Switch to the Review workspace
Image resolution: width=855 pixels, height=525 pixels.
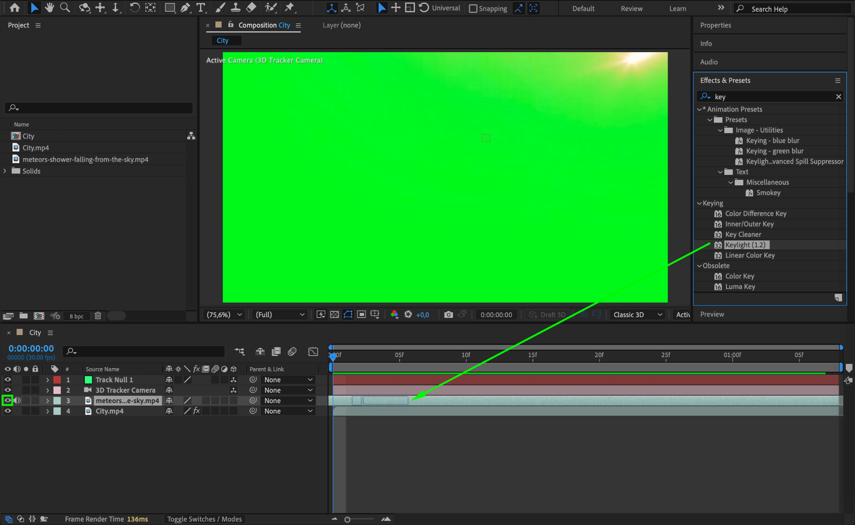(x=631, y=9)
